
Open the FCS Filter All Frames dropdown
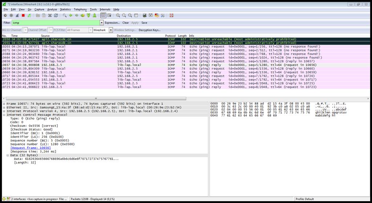click(90, 30)
